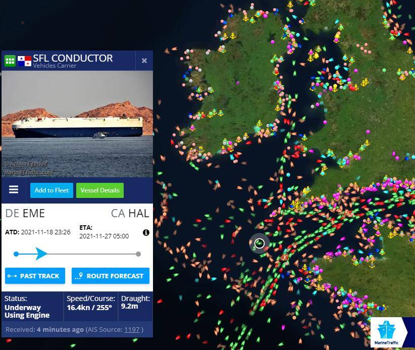Show the vessel's past track
415x350 pixels.
click(x=35, y=276)
